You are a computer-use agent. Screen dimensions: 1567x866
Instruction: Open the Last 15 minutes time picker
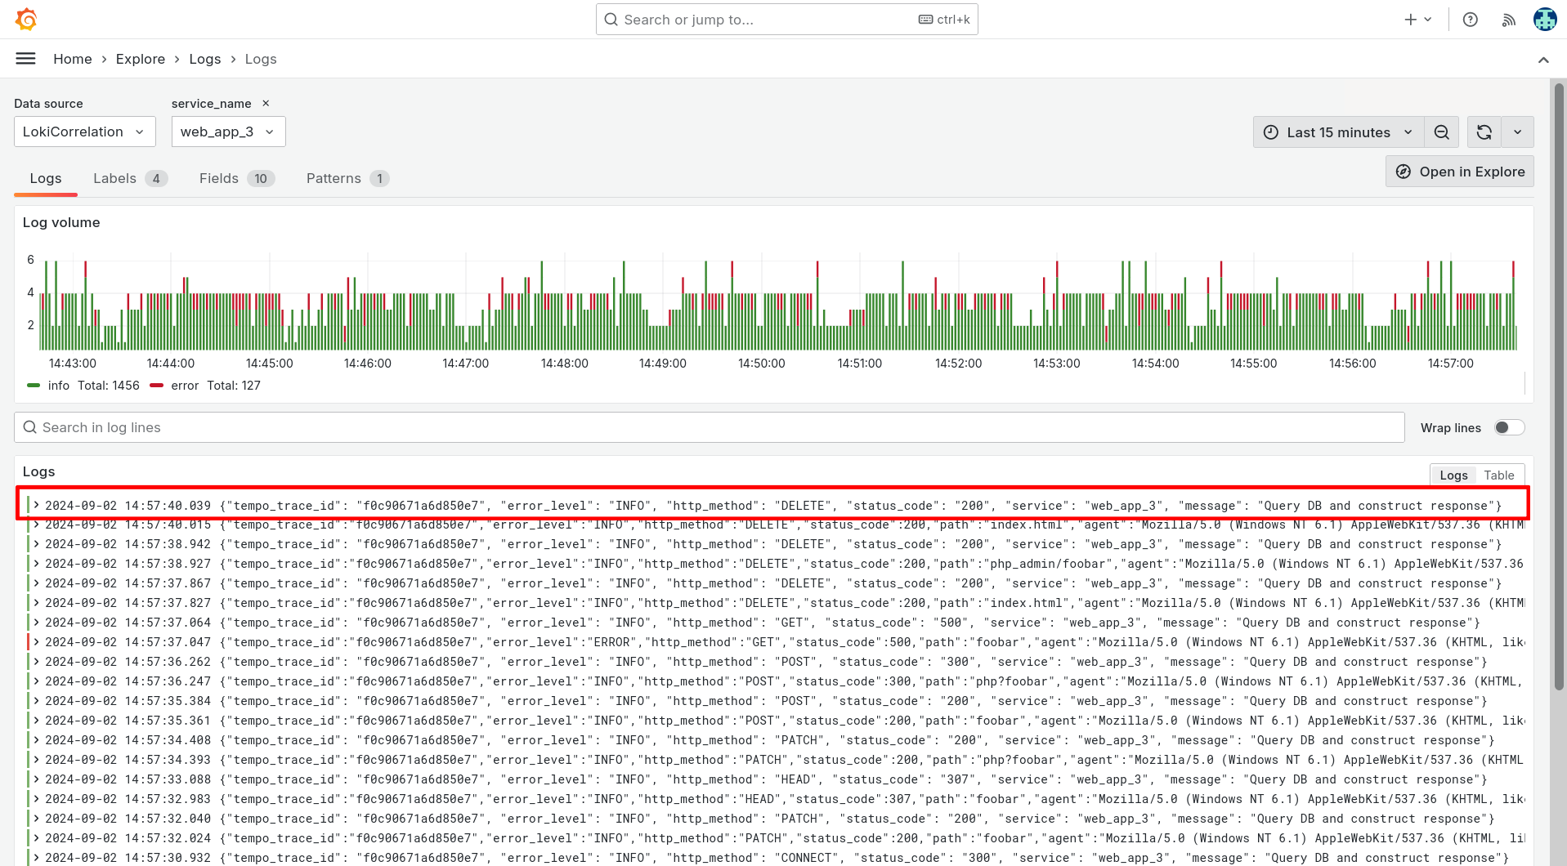pyautogui.click(x=1338, y=132)
